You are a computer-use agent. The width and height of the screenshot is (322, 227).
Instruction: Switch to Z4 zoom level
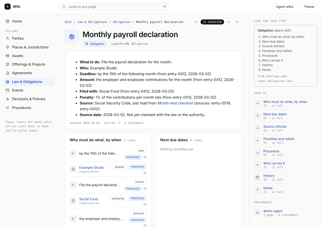[x=237, y=22]
